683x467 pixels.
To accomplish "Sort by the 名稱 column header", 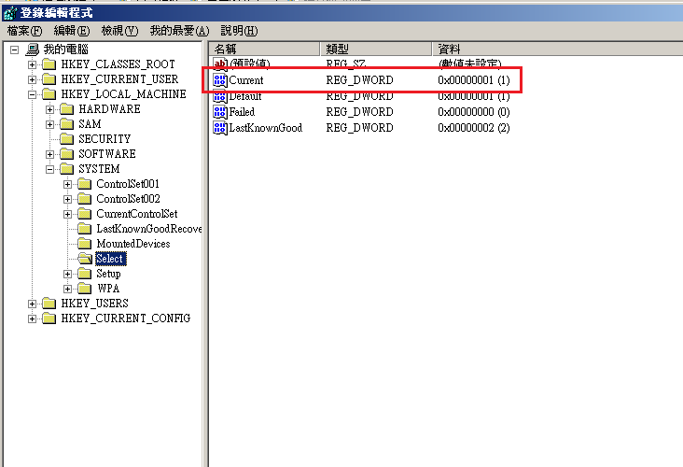I will click(264, 49).
